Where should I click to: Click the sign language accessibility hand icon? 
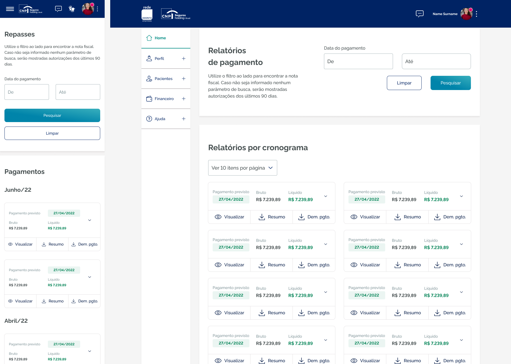[x=72, y=9]
